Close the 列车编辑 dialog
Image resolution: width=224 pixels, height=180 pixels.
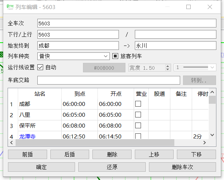[x=210, y=7]
